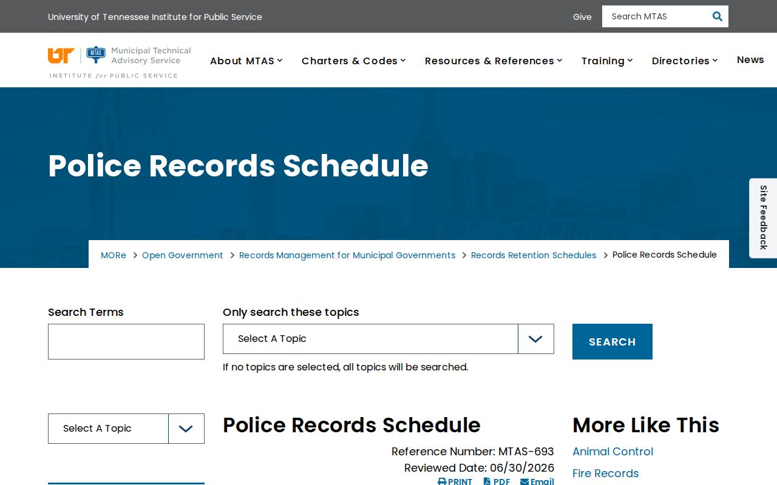Go to MORe breadcrumb link
The width and height of the screenshot is (777, 485).
(114, 255)
